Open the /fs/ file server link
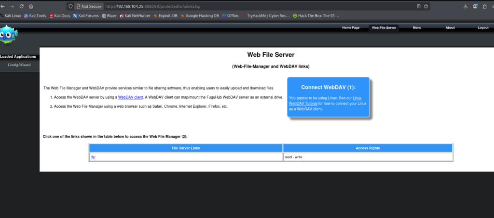The height and width of the screenshot is (218, 494). pyautogui.click(x=93, y=157)
